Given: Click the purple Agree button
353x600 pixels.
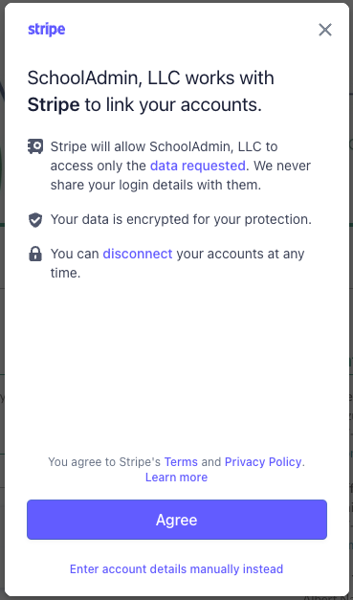Looking at the screenshot, I should pyautogui.click(x=177, y=520).
